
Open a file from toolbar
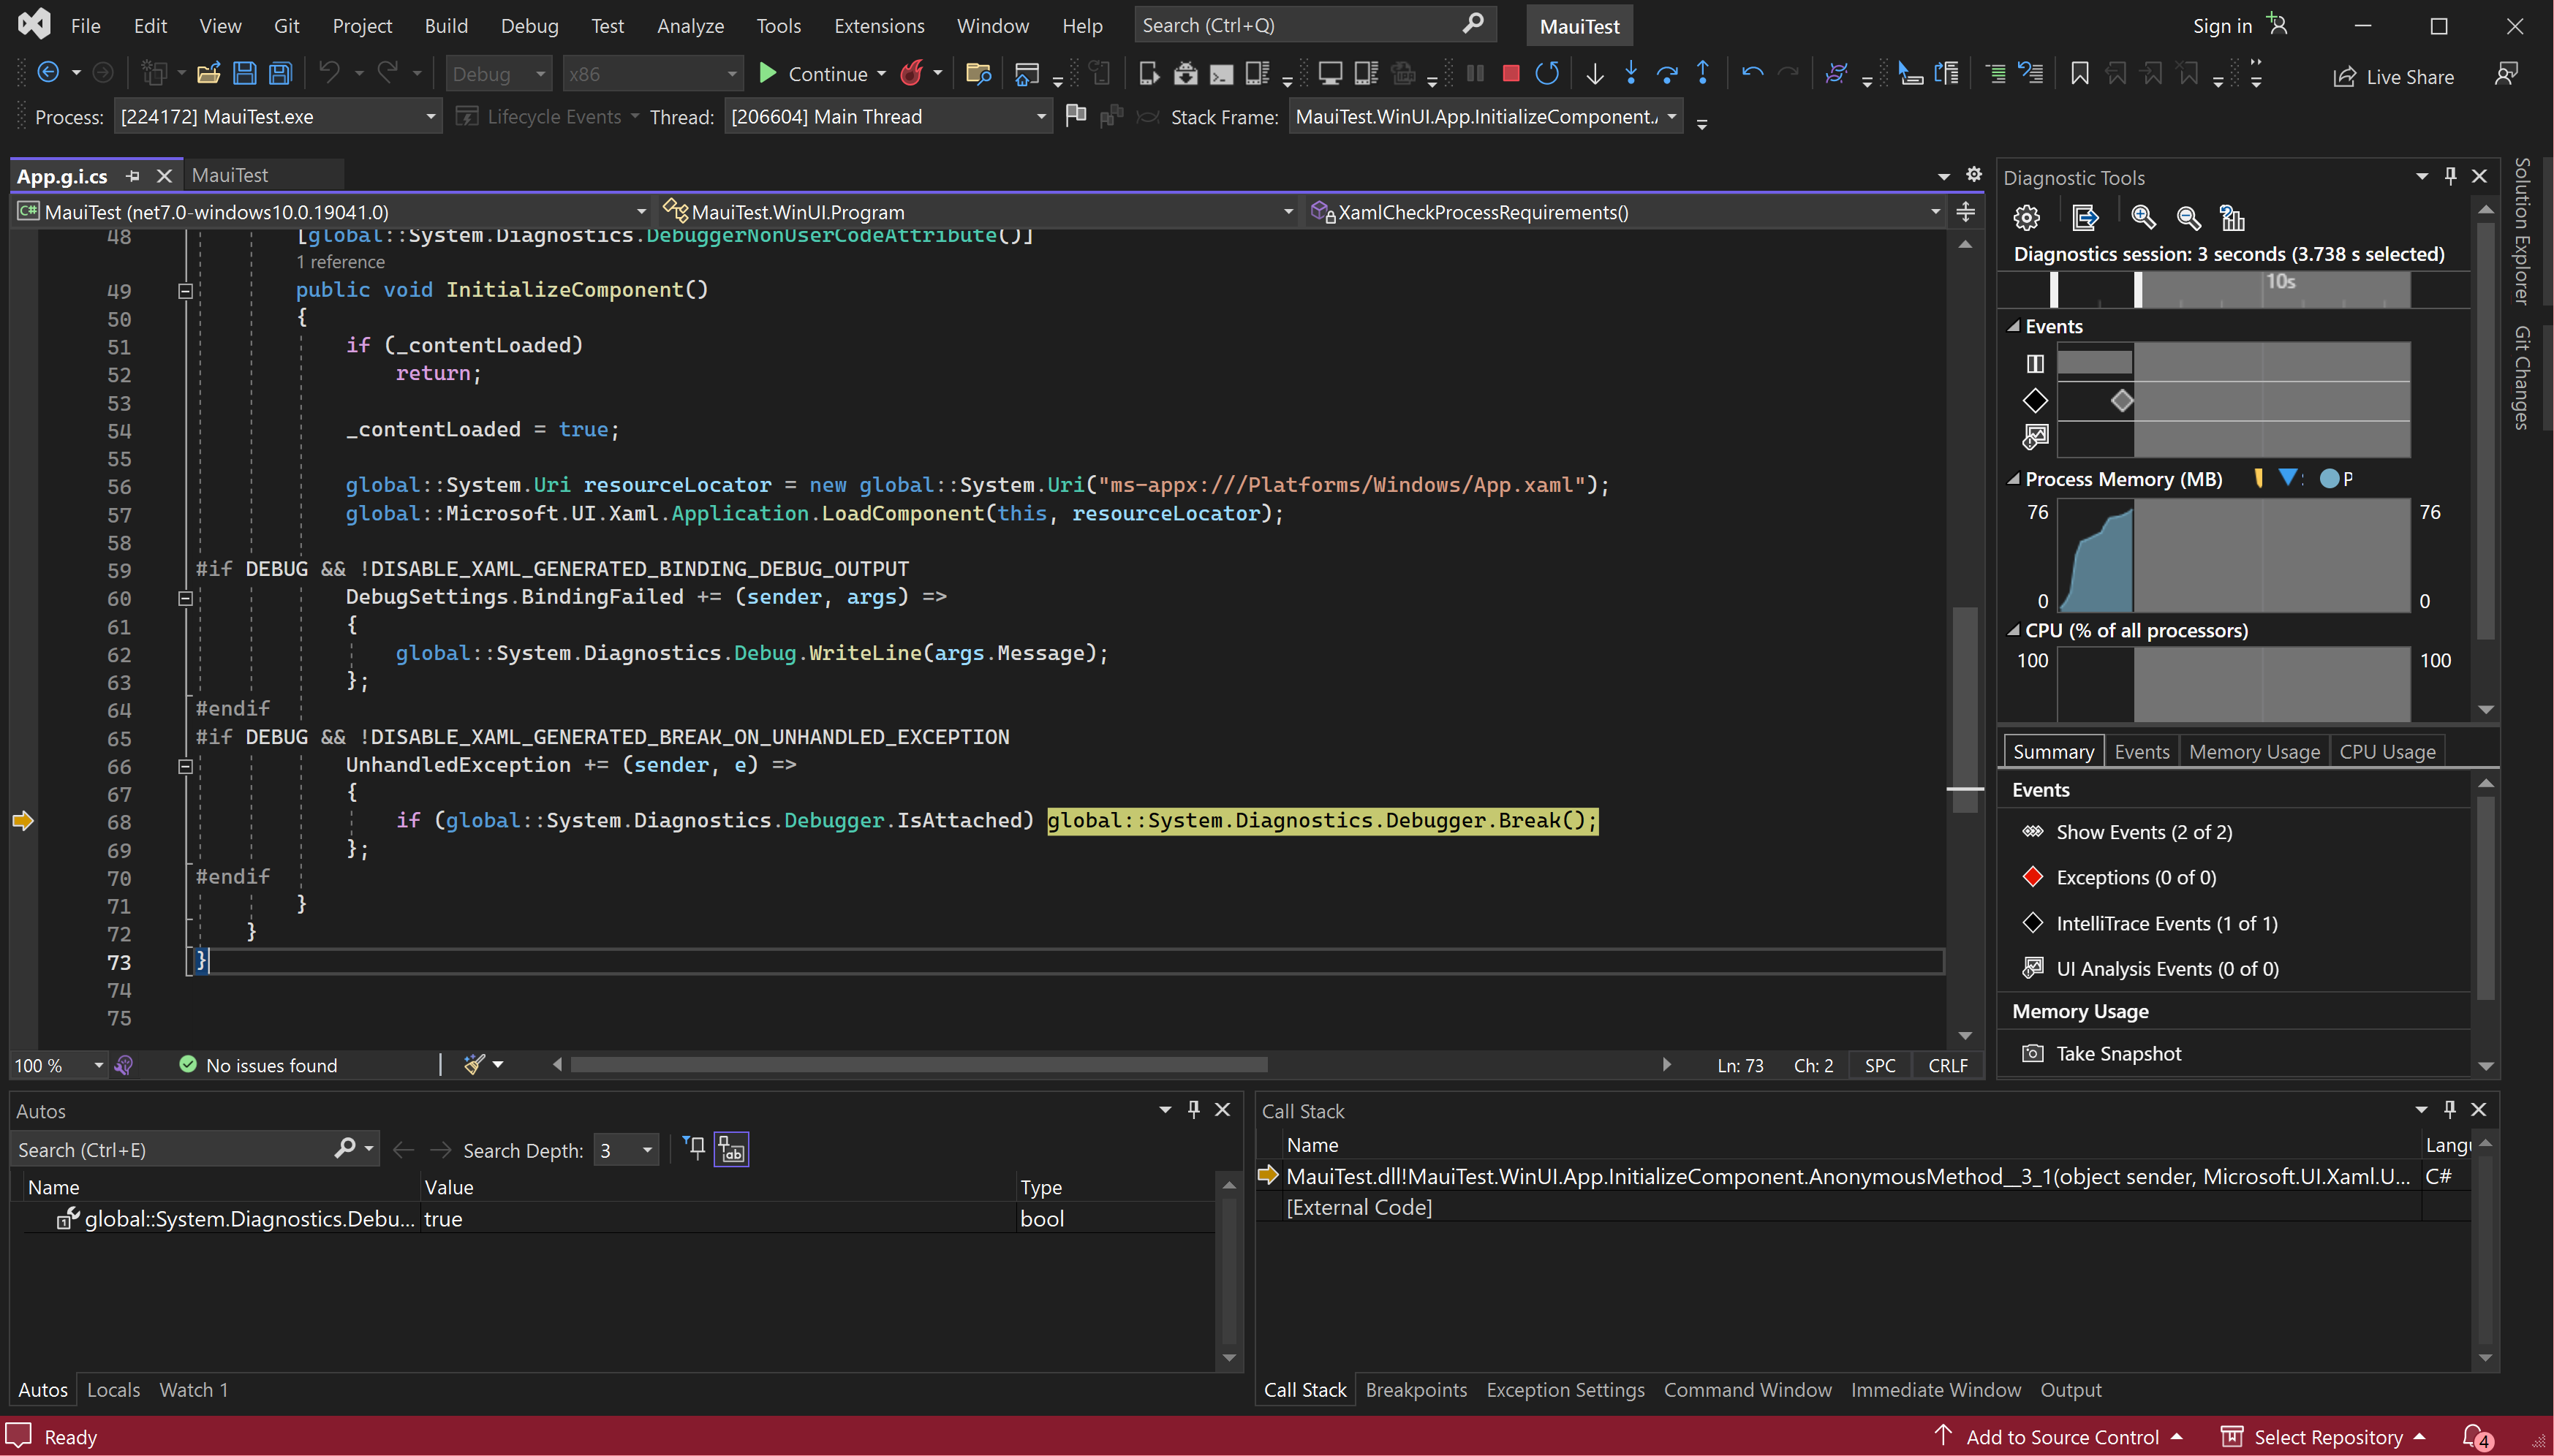(x=208, y=74)
